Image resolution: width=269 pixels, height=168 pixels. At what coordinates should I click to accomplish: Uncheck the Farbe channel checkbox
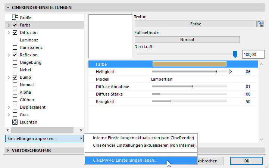tap(15, 25)
